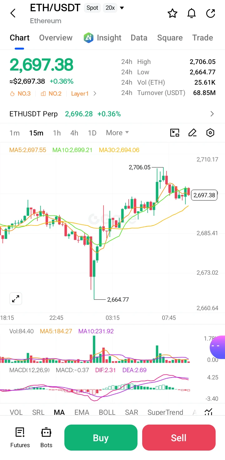
Task: Open picture-in-picture chart icon
Action: (175, 133)
